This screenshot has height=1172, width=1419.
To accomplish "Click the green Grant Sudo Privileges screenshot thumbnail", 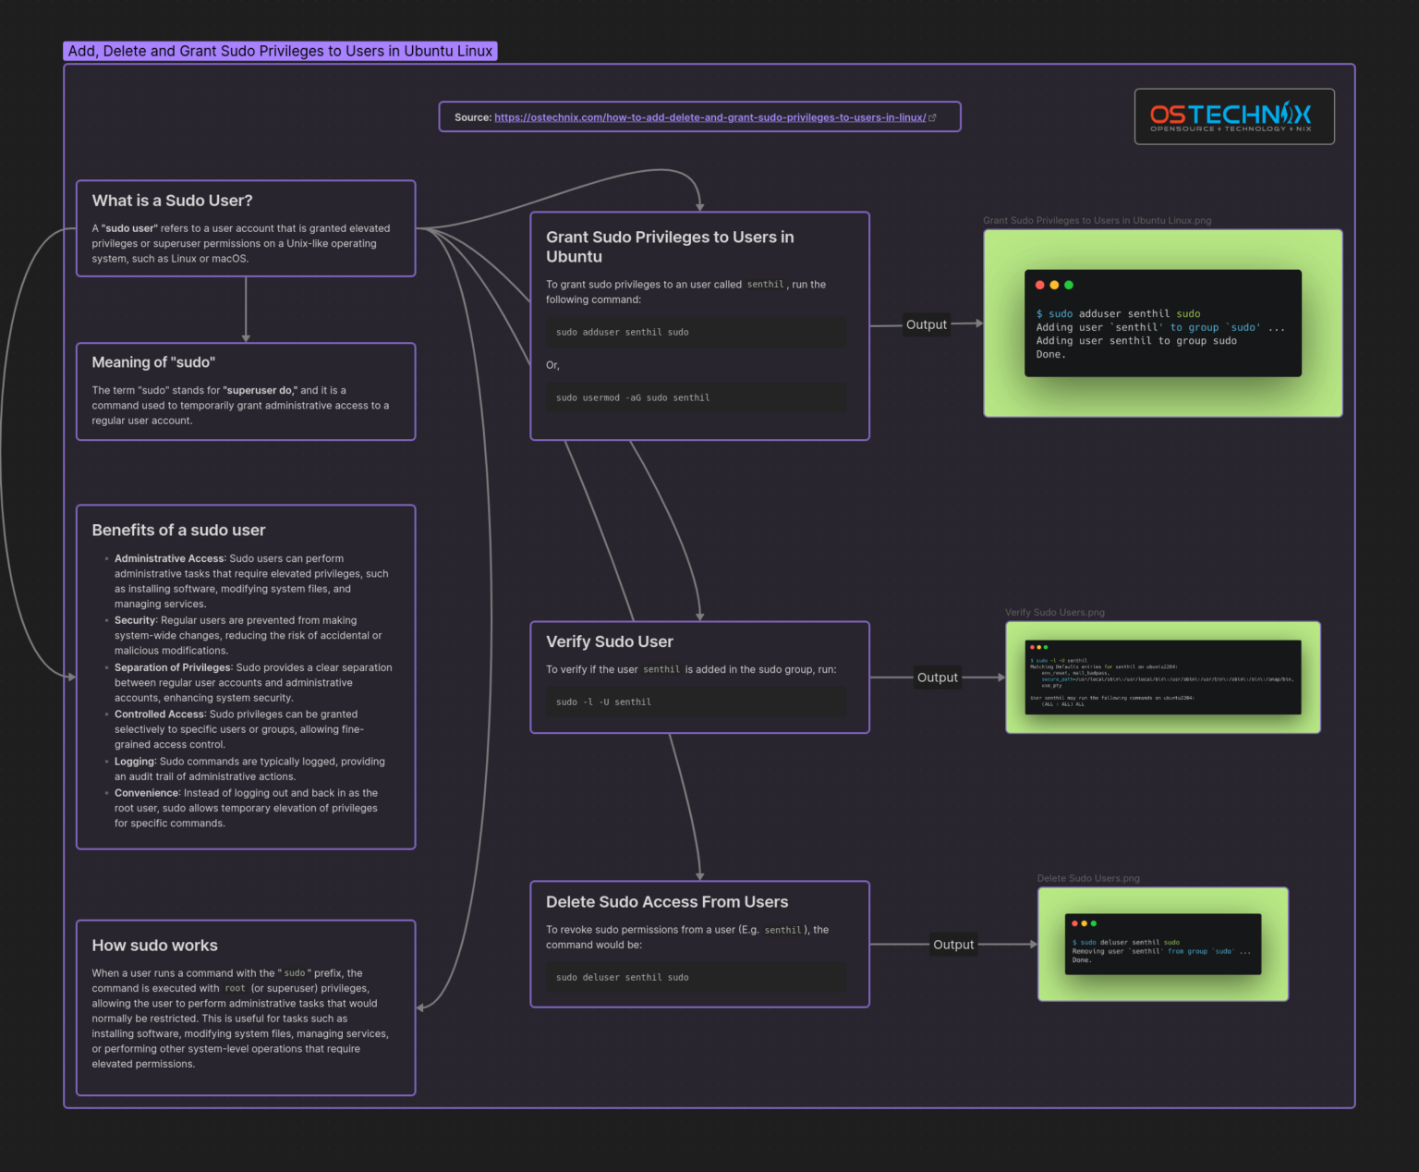I will point(1163,324).
